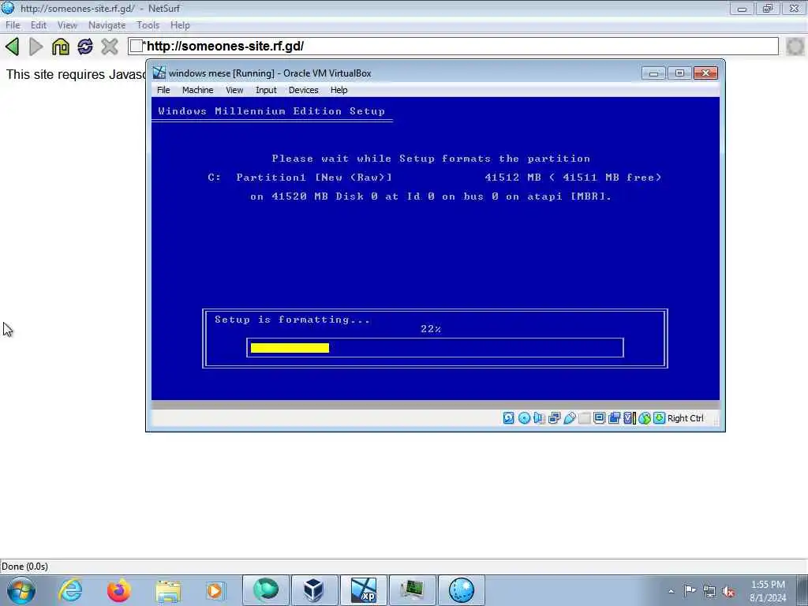Click the audio indicator in VirtualBox status bar
808x606 pixels.
[x=539, y=418]
